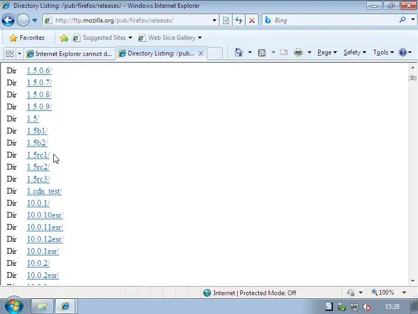Click inside the Bing search box
The width and height of the screenshot is (418, 314).
click(x=331, y=20)
